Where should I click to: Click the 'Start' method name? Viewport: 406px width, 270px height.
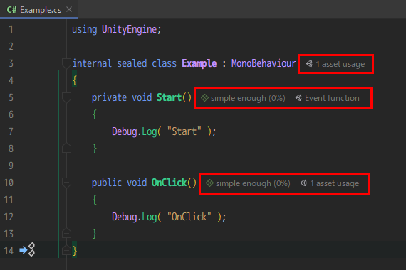tap(170, 97)
